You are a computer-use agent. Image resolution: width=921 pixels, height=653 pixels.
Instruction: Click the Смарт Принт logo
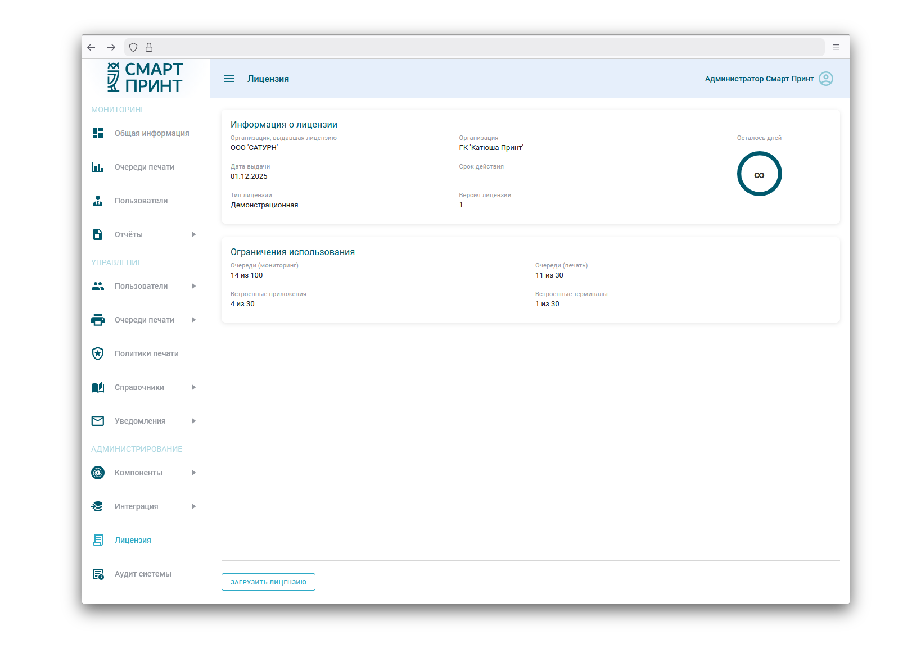point(145,77)
